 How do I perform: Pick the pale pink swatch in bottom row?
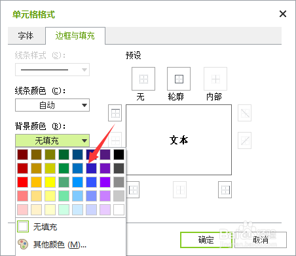pyautogui.click(x=23, y=209)
